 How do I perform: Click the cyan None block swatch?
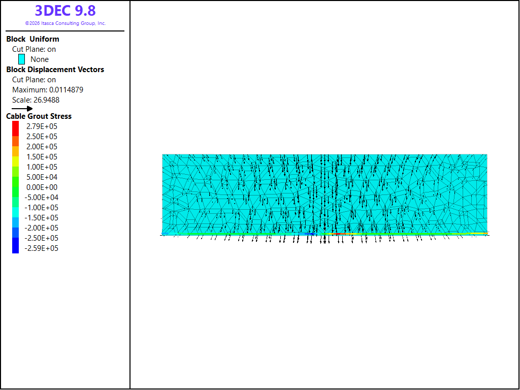21,59
